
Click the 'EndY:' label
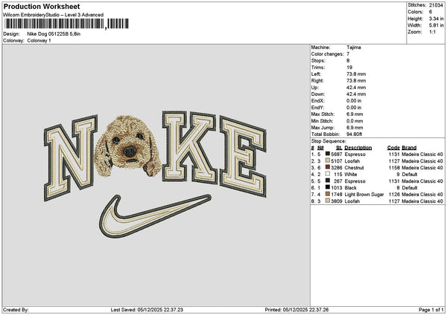click(x=317, y=108)
